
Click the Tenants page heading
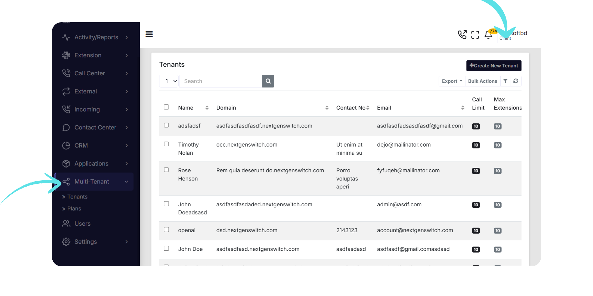pos(172,65)
